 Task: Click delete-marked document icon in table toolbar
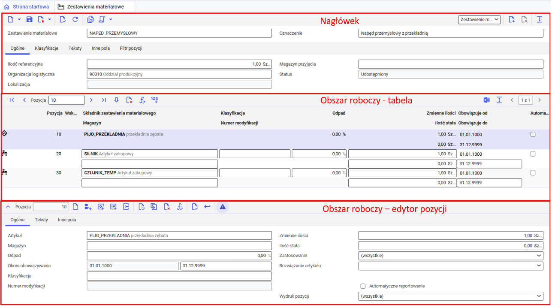129,100
